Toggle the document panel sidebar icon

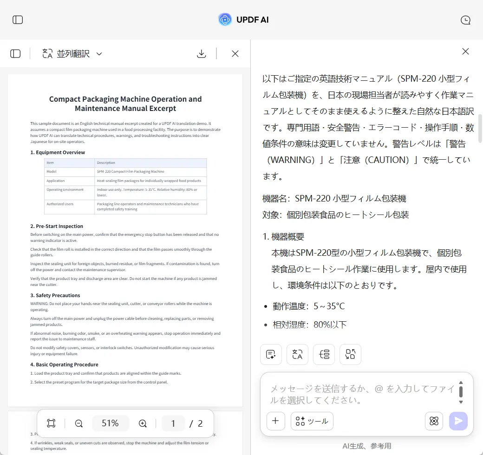tap(15, 53)
